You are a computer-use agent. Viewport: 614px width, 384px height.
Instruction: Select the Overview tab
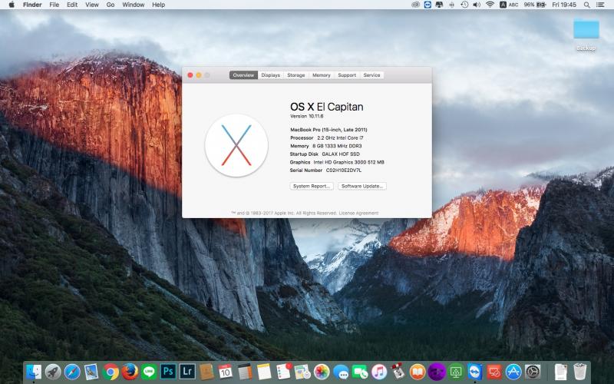pos(243,74)
